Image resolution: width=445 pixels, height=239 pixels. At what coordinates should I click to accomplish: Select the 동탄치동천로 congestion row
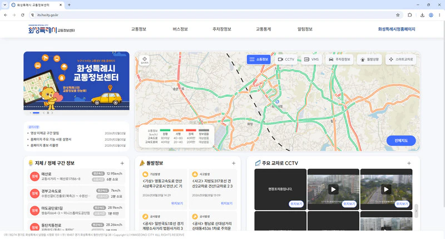pyautogui.click(x=76, y=226)
